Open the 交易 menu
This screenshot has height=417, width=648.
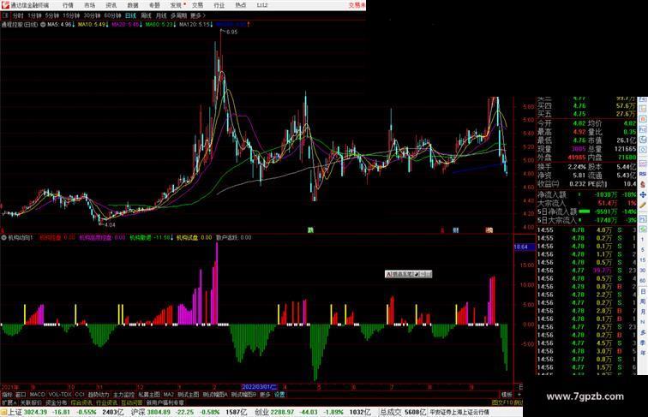pyautogui.click(x=197, y=5)
